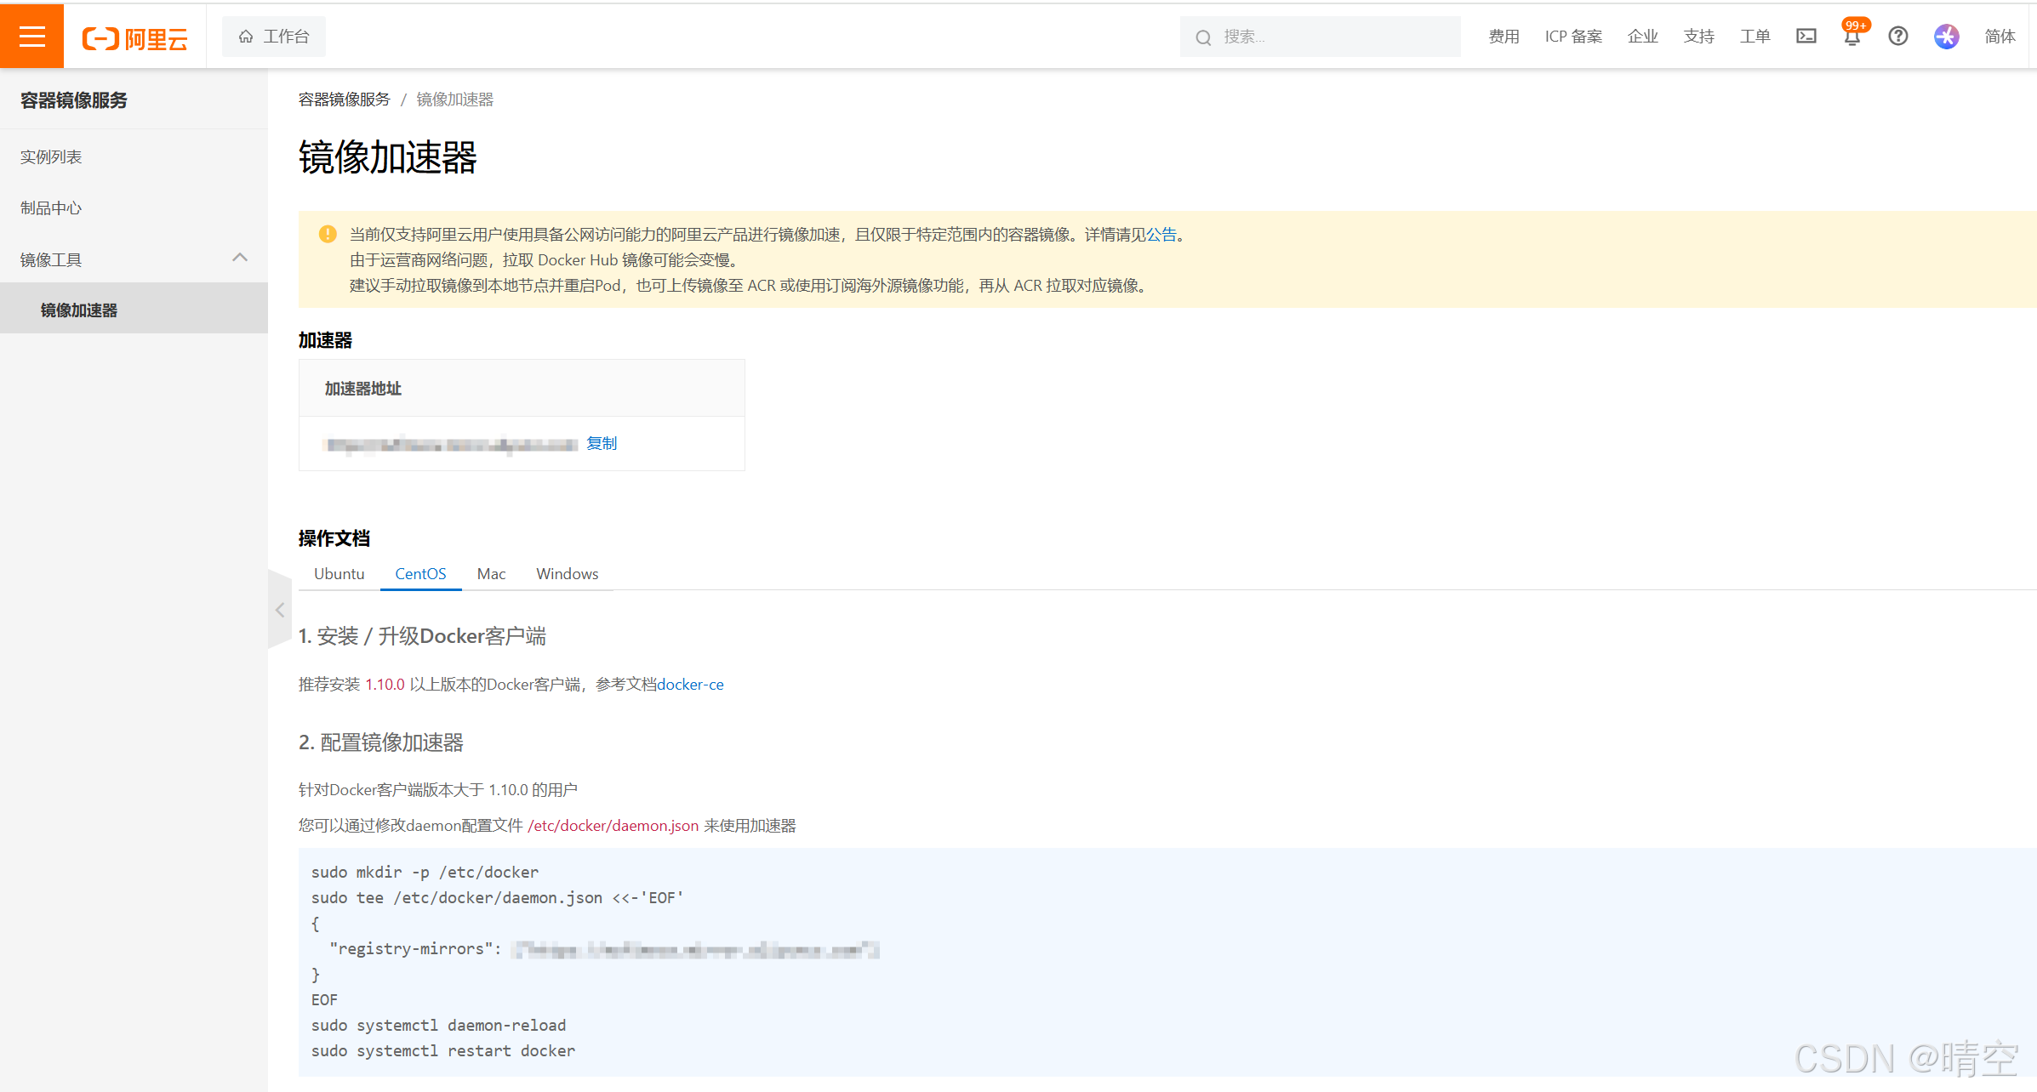Open the help question mark icon
Image resolution: width=2037 pixels, height=1092 pixels.
[1897, 37]
